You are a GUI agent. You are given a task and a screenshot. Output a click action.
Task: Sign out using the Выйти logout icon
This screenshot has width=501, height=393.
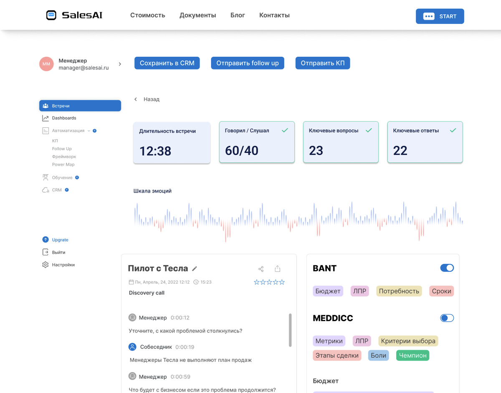point(45,252)
